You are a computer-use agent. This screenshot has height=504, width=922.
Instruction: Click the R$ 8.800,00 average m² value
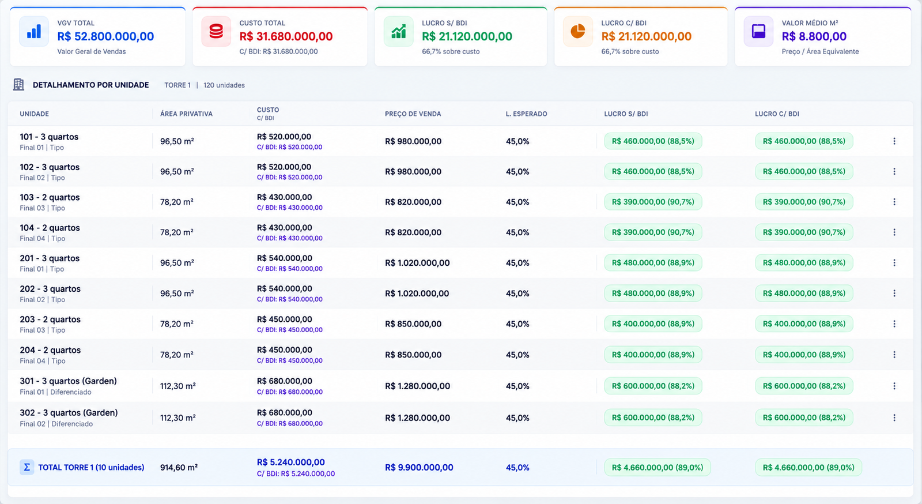pyautogui.click(x=814, y=36)
